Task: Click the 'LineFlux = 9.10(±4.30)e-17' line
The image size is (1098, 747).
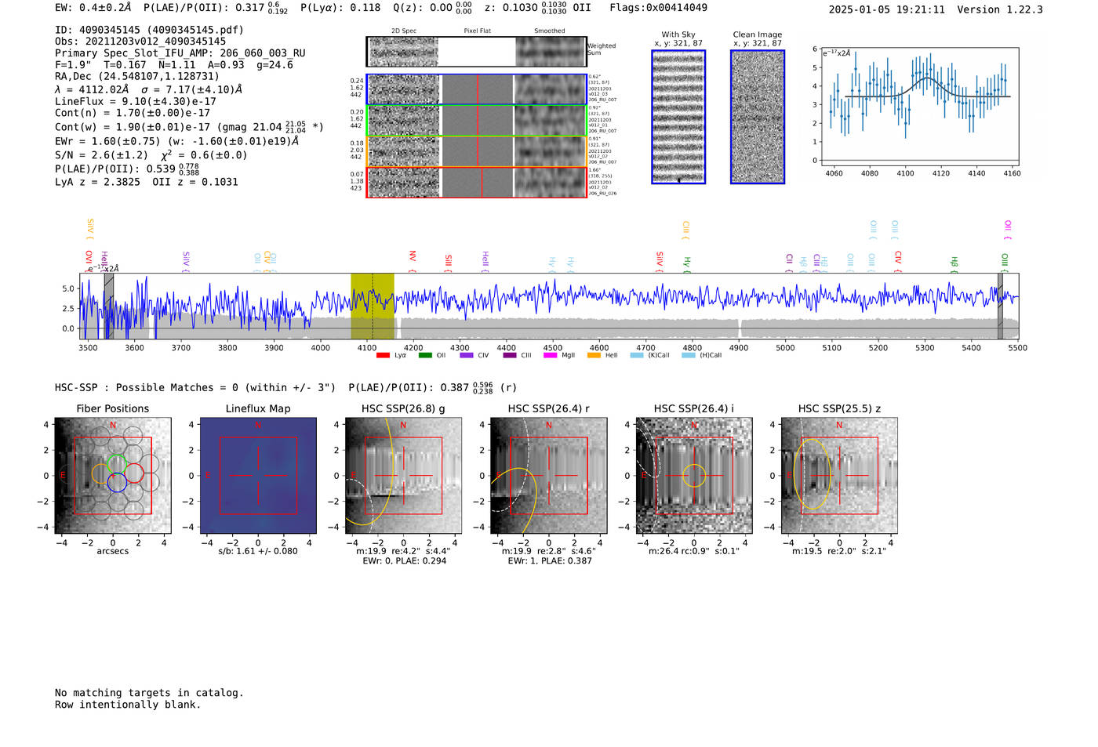Action: tap(136, 101)
